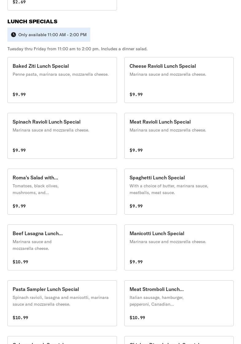Select the Cheese Ravioli Lunch Special card
The height and width of the screenshot is (344, 241).
[x=179, y=80]
